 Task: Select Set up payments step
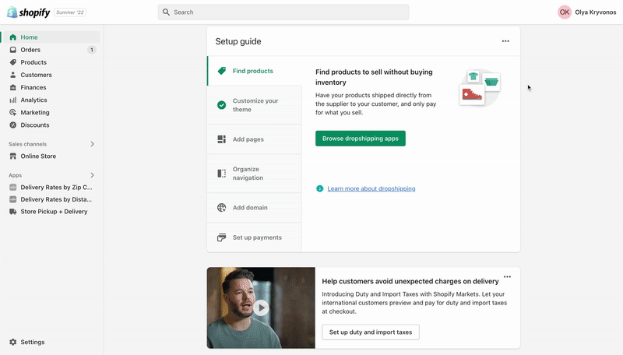[x=255, y=237]
